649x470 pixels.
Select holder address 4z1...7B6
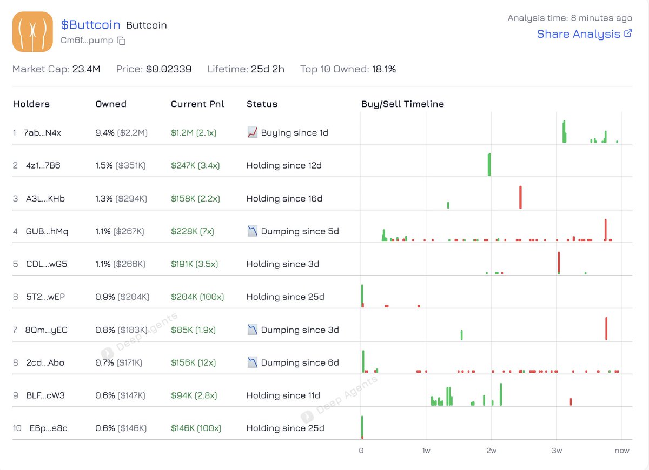[43, 166]
